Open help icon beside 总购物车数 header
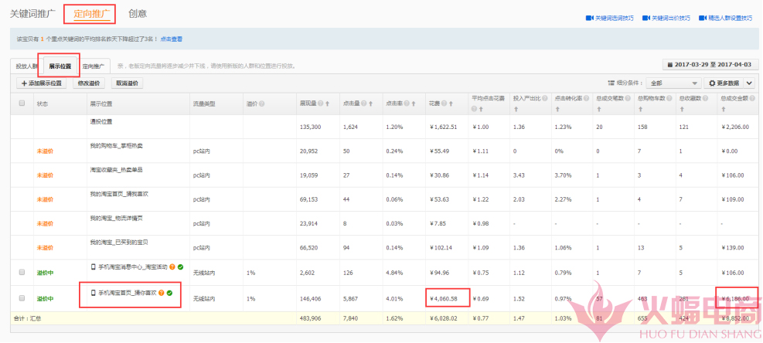The height and width of the screenshot is (343, 763). click(x=669, y=99)
